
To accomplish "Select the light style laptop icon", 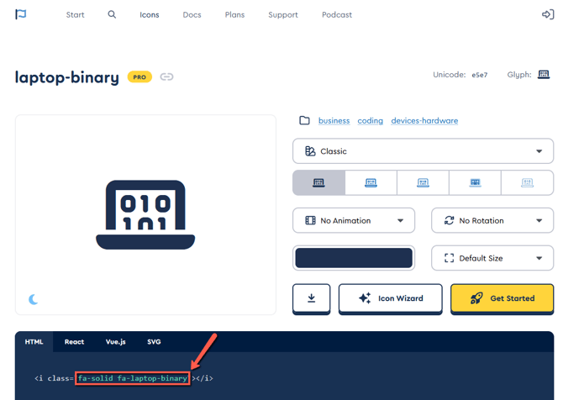I will coord(423,182).
